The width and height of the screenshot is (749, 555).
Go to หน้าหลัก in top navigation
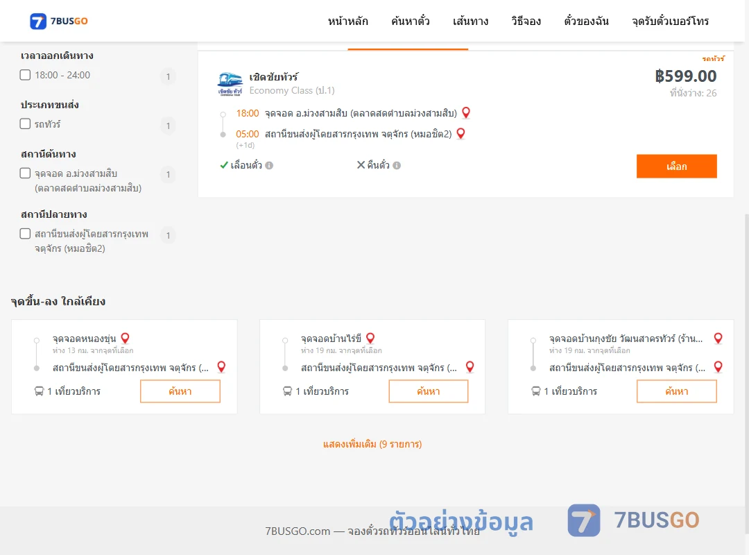(x=347, y=21)
